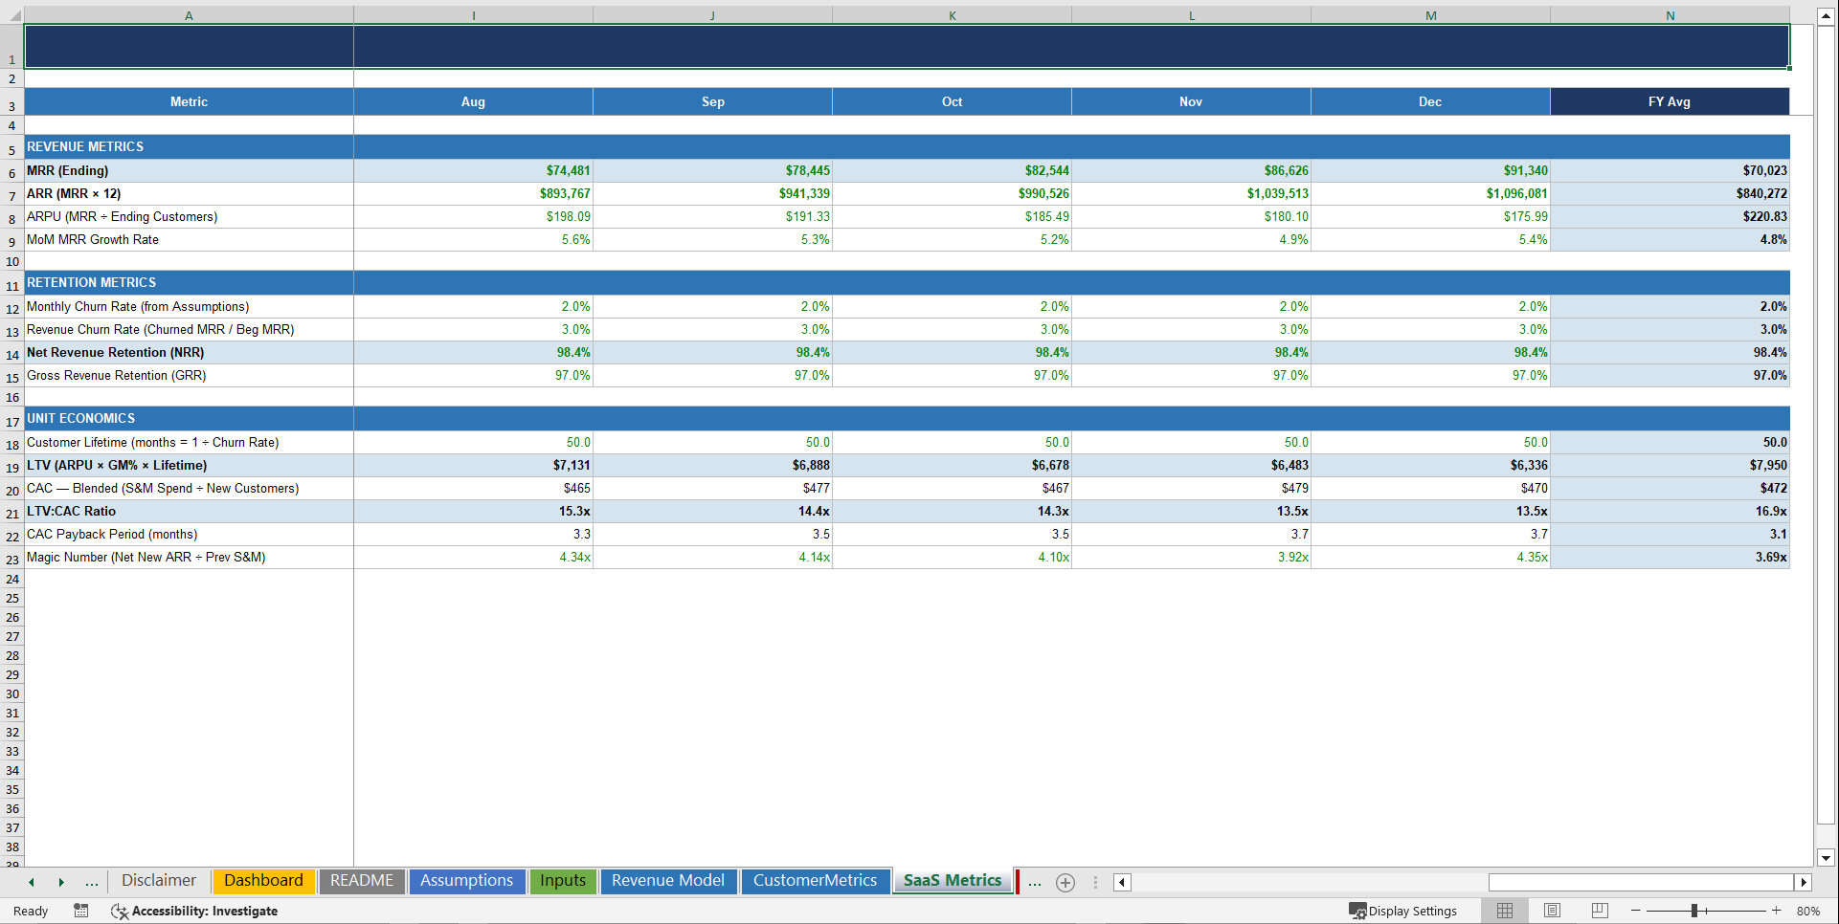Click the vertical ellipsis next to sheet tabs
This screenshot has width=1839, height=924.
tap(1094, 882)
